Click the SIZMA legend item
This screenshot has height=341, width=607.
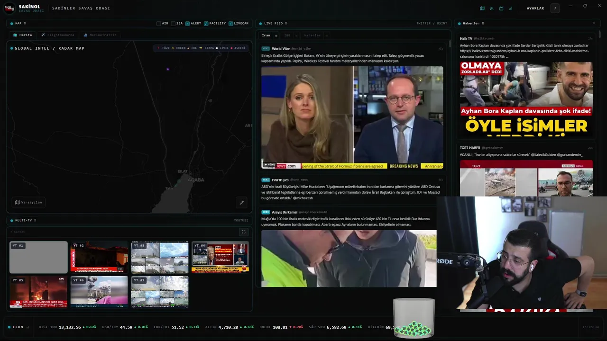207,48
